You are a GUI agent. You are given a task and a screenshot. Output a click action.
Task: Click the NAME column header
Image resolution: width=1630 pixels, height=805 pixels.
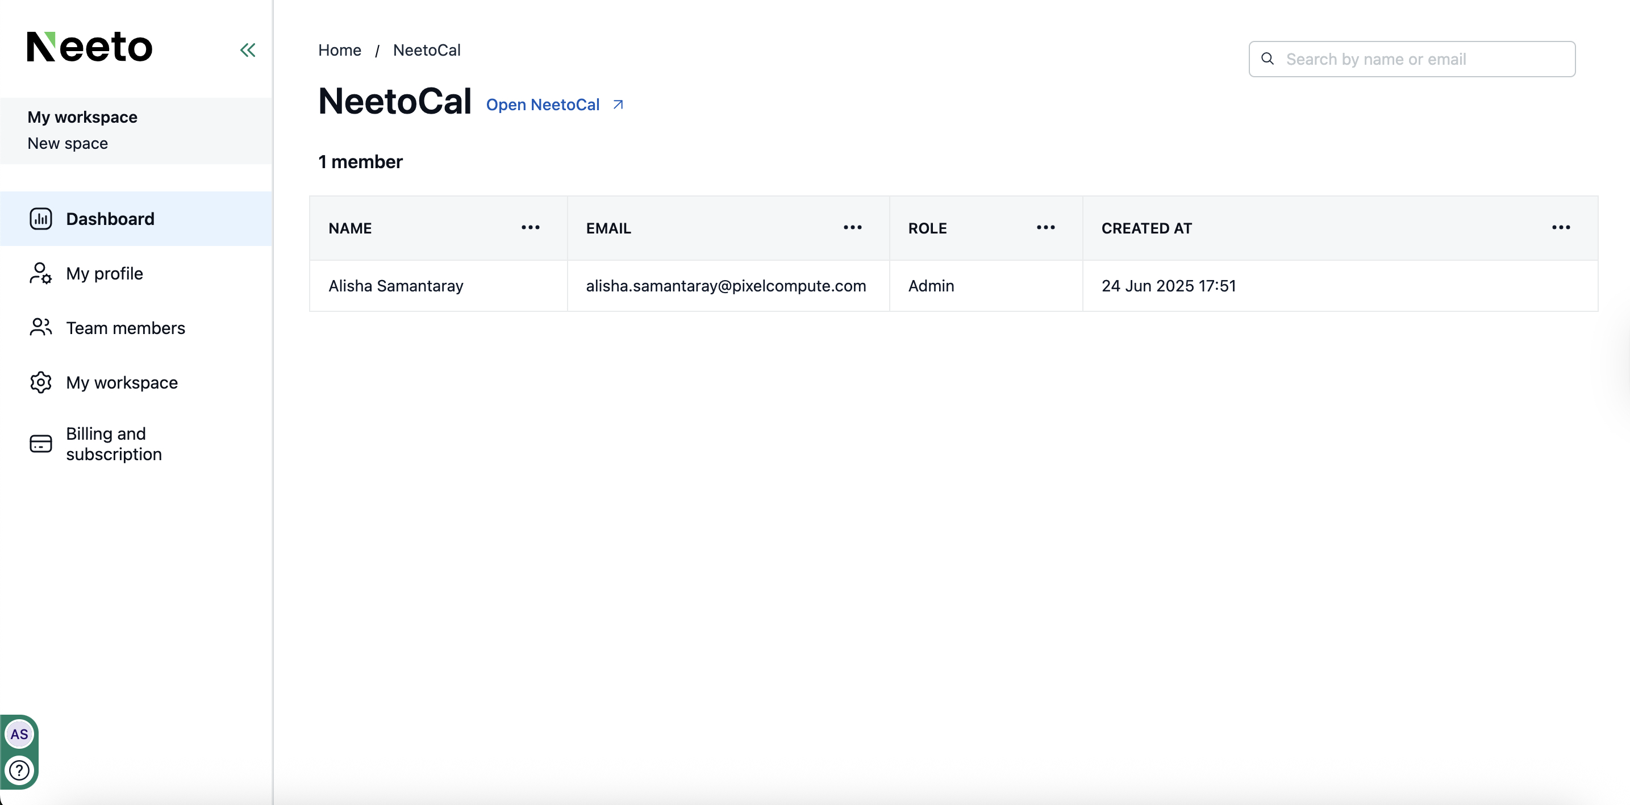pos(438,228)
